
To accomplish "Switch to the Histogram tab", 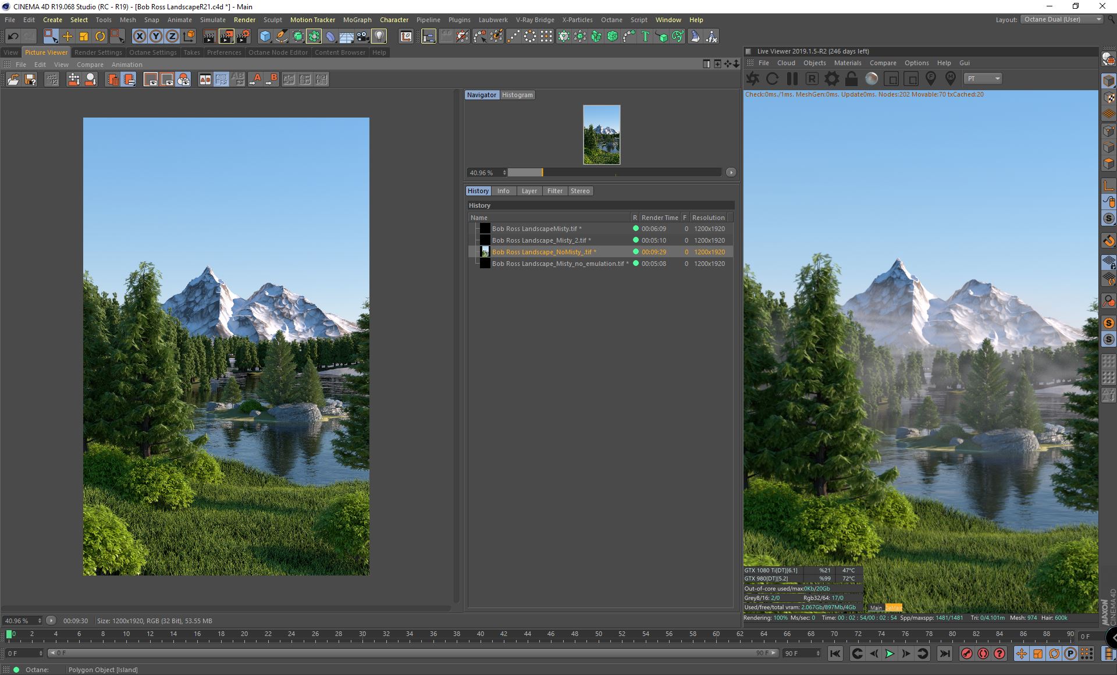I will tap(517, 95).
